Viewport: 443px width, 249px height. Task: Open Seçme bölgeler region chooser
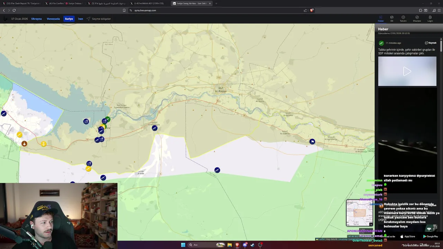point(99,19)
